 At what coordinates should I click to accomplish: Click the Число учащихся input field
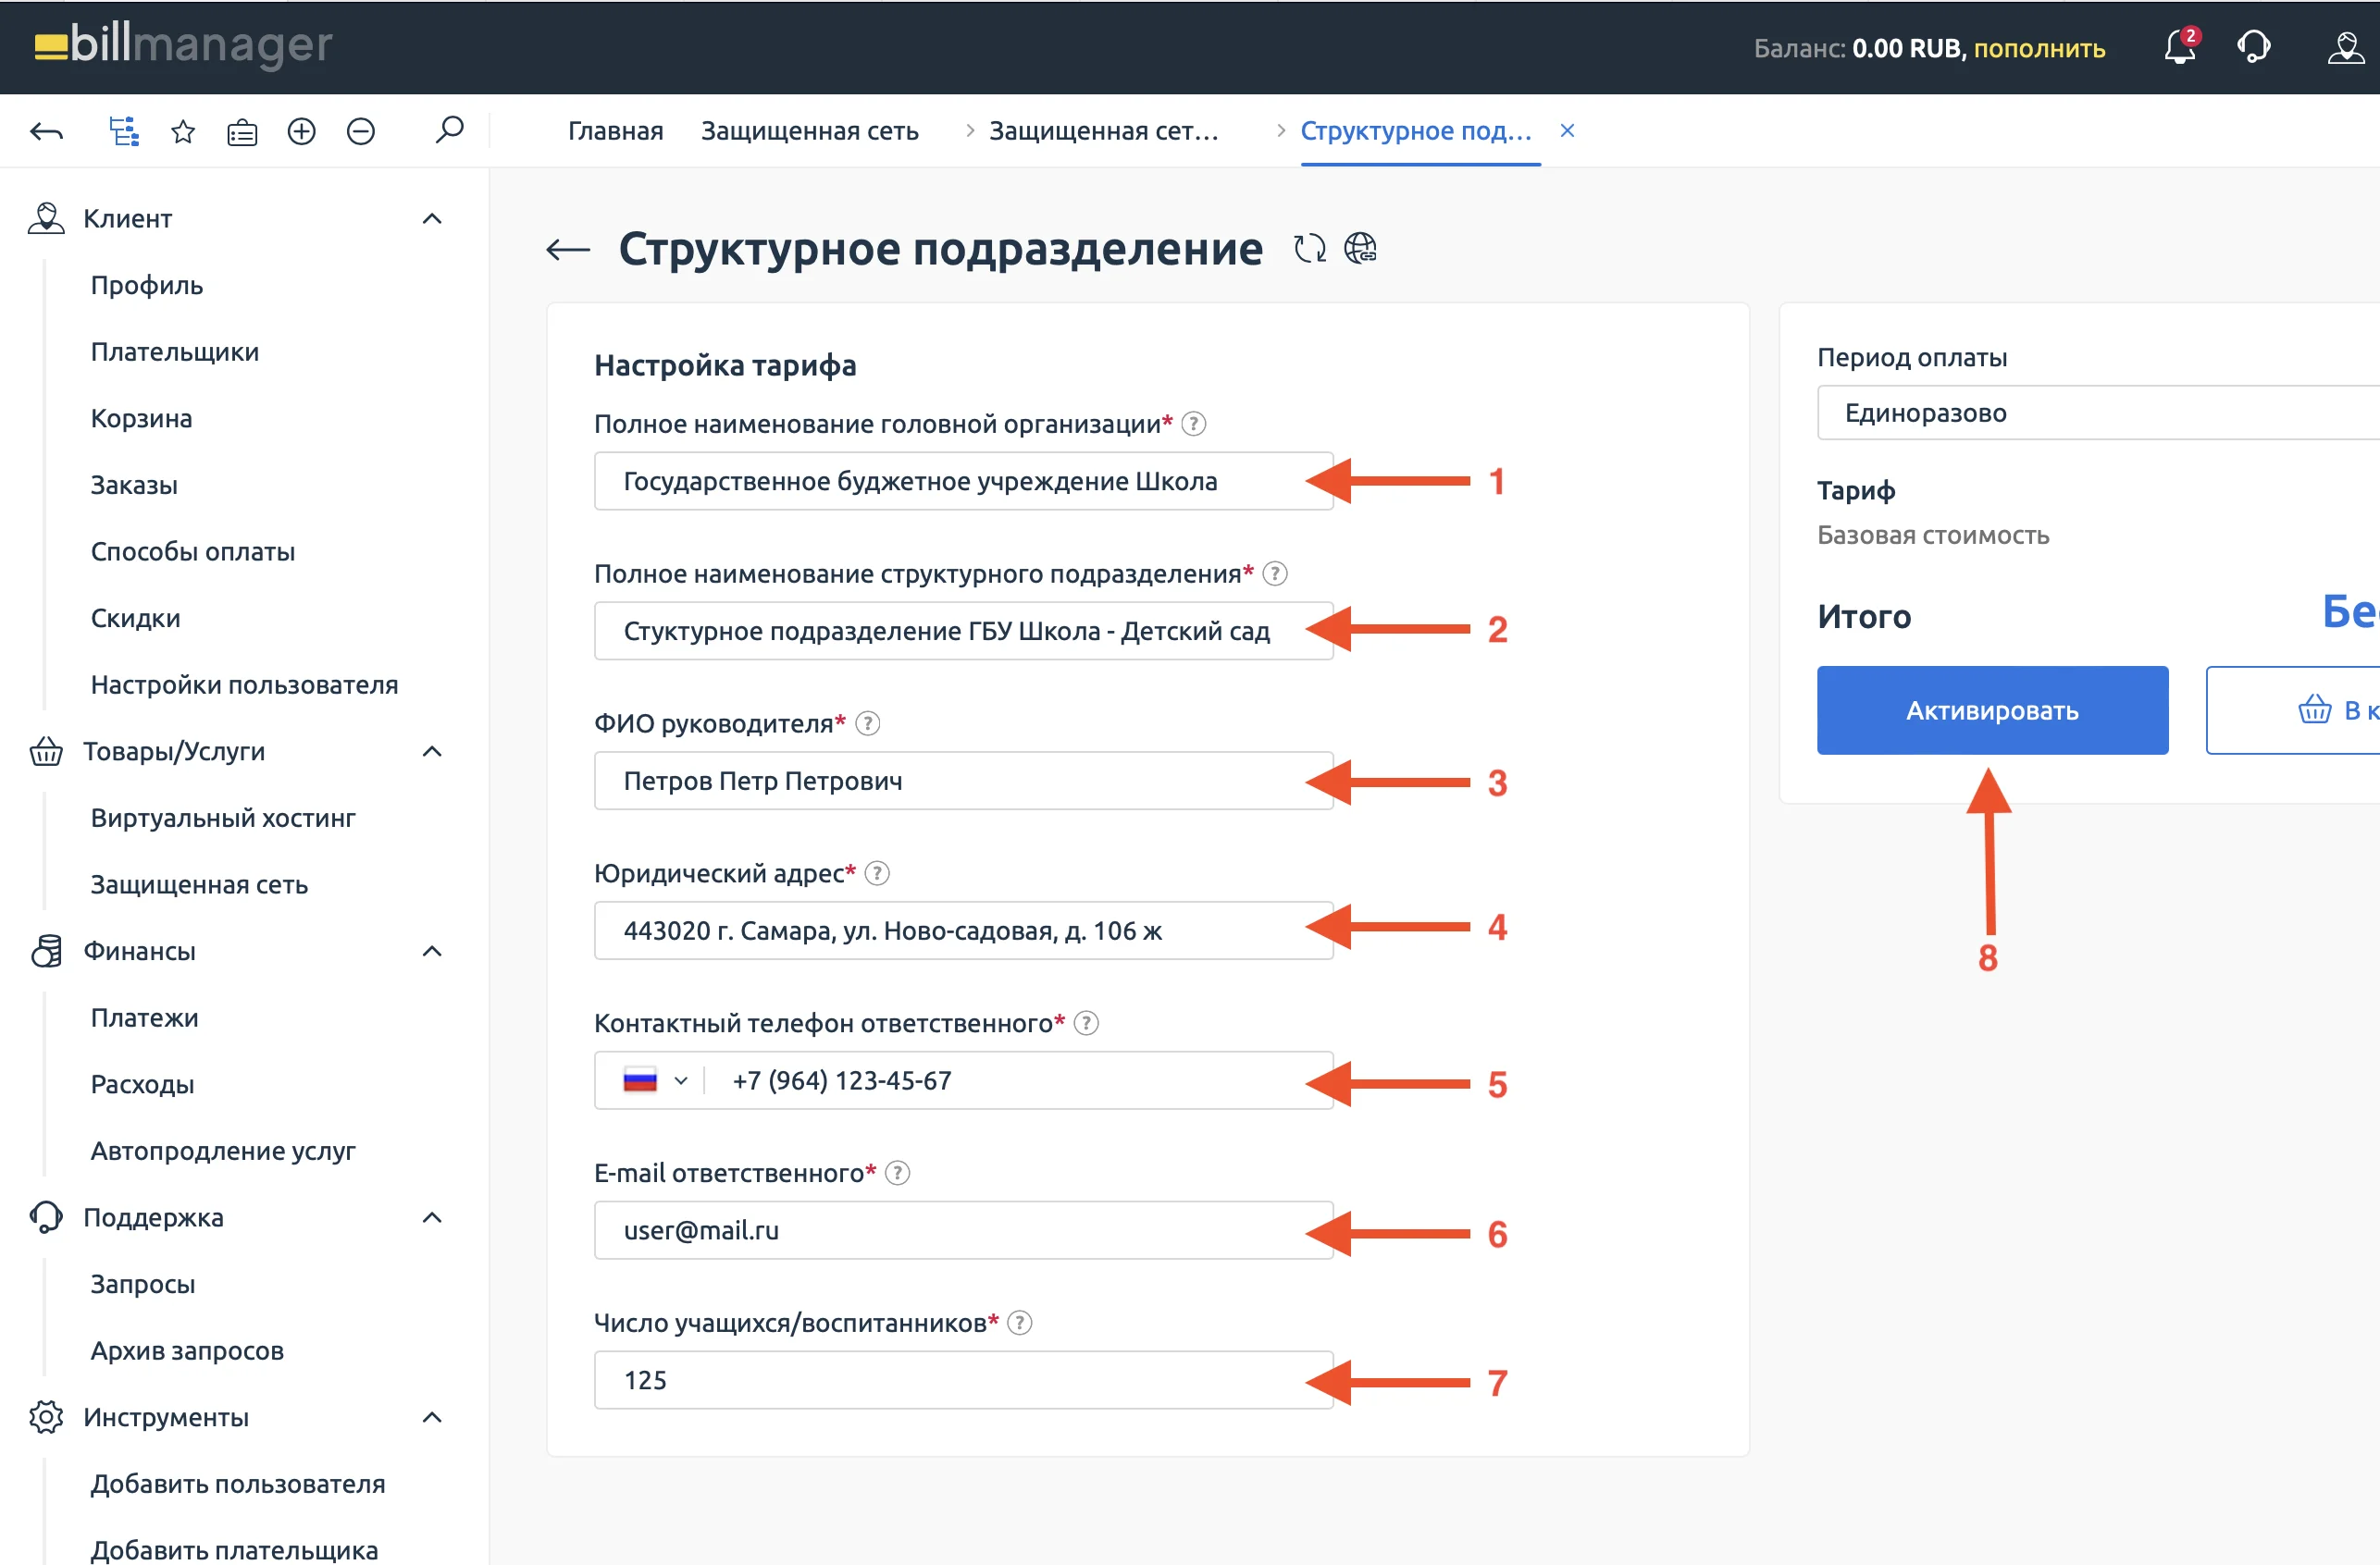(963, 1380)
